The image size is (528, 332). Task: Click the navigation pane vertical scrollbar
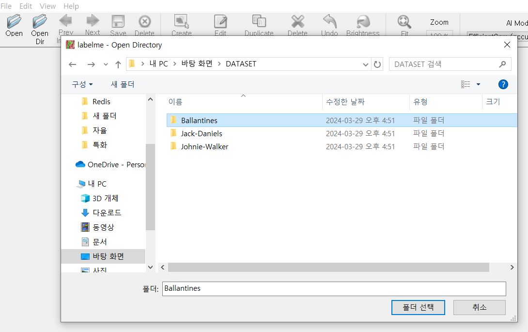tap(151, 187)
